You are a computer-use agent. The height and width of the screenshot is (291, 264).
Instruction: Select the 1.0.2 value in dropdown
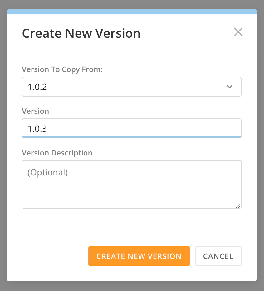click(x=37, y=87)
